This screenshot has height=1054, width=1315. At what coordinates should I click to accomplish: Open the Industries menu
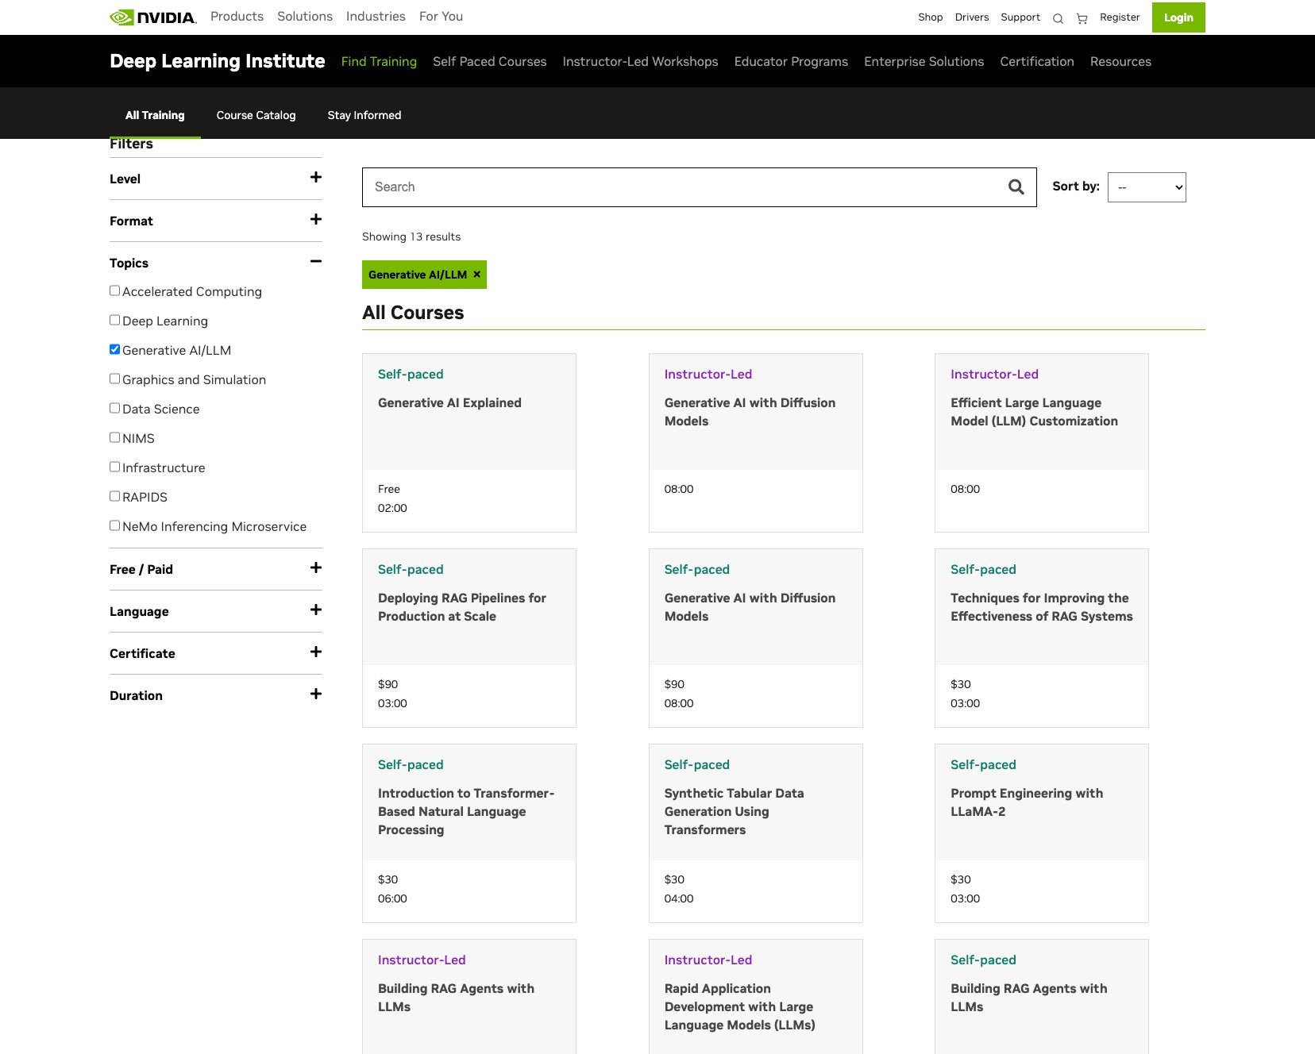[x=376, y=17]
